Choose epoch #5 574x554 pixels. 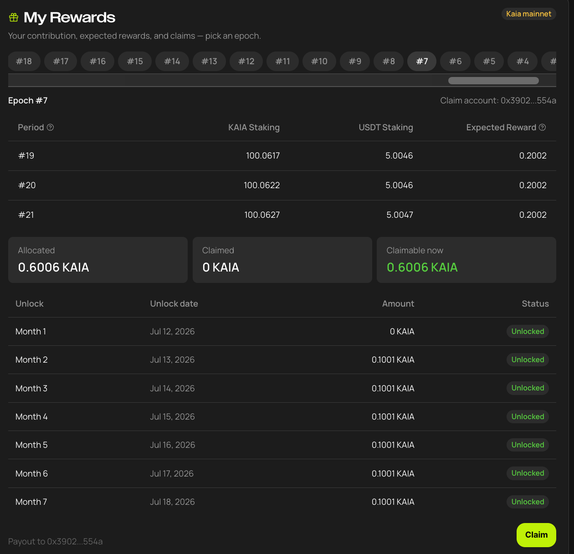[489, 61]
